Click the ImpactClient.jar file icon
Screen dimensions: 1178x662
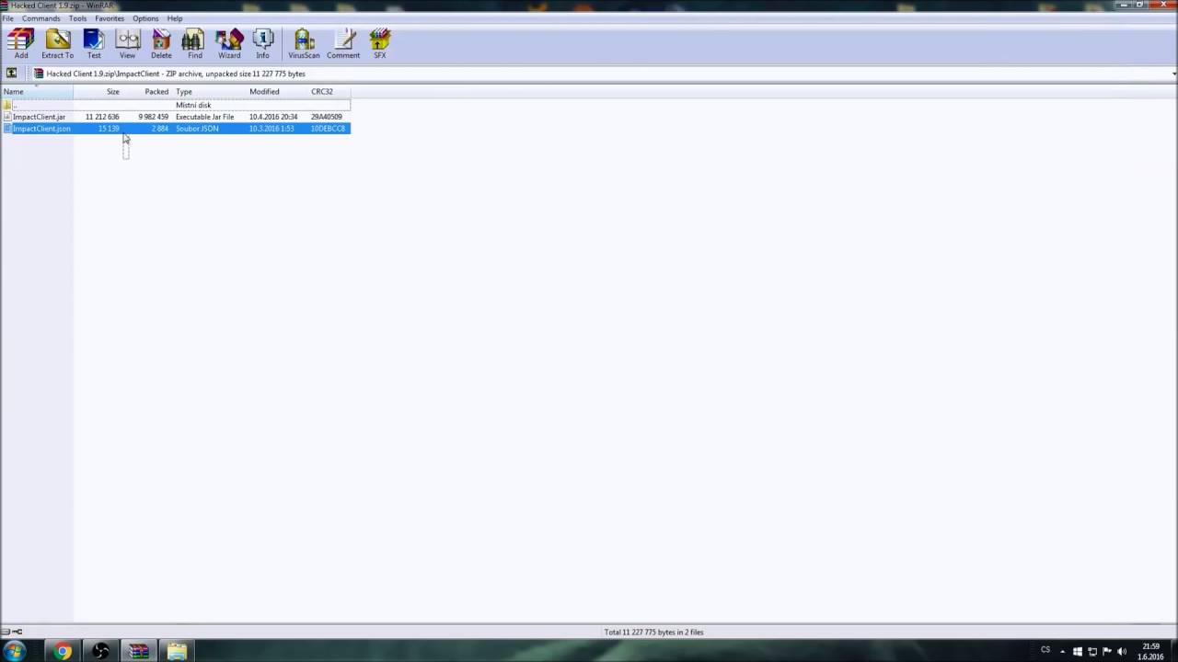(7, 117)
